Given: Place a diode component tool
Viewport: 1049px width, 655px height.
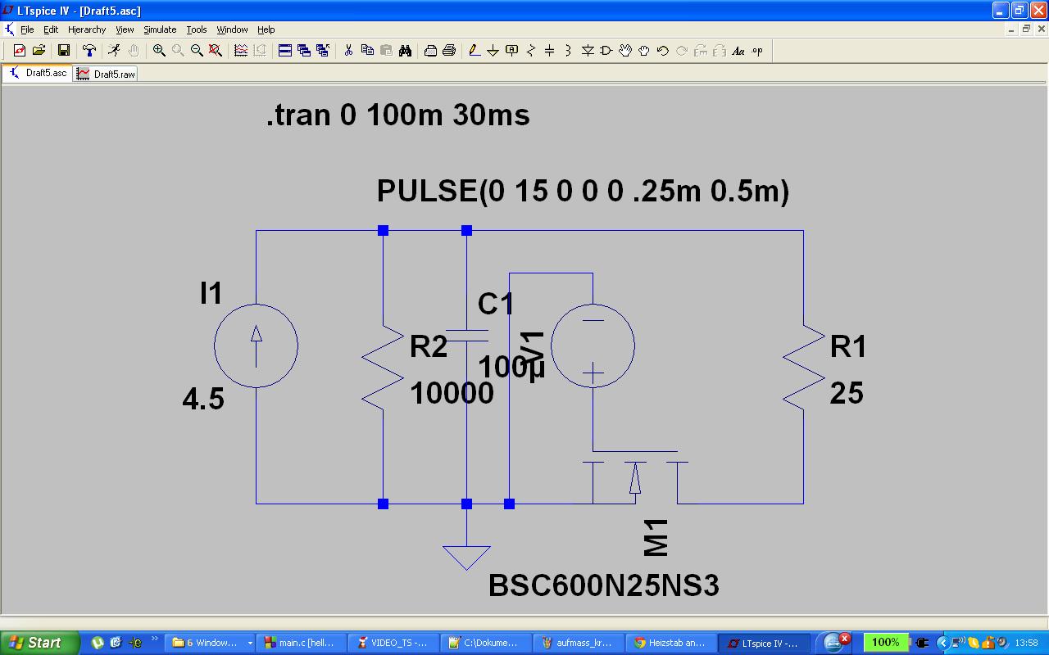Looking at the screenshot, I should [588, 51].
